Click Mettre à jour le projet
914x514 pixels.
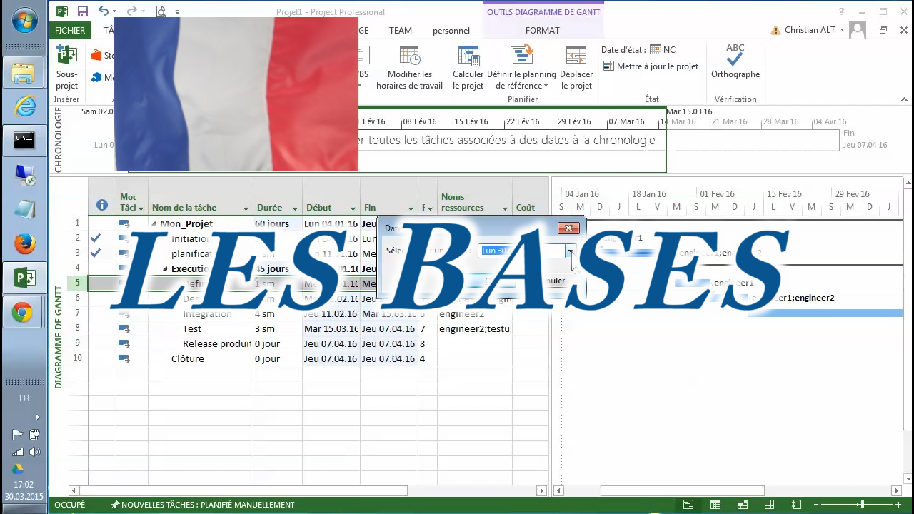[x=651, y=66]
